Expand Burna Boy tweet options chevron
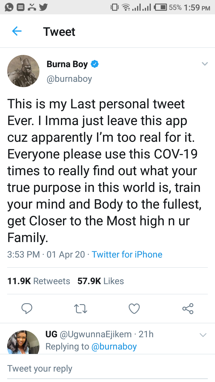This screenshot has width=215, height=382. coord(205,64)
